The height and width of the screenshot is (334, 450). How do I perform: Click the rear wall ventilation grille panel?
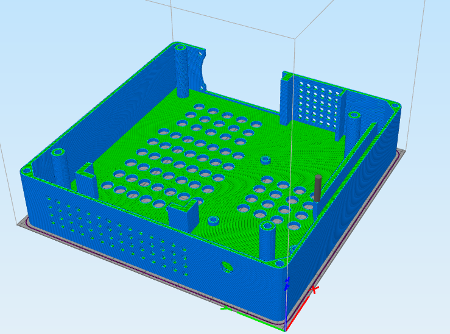pos(319,105)
